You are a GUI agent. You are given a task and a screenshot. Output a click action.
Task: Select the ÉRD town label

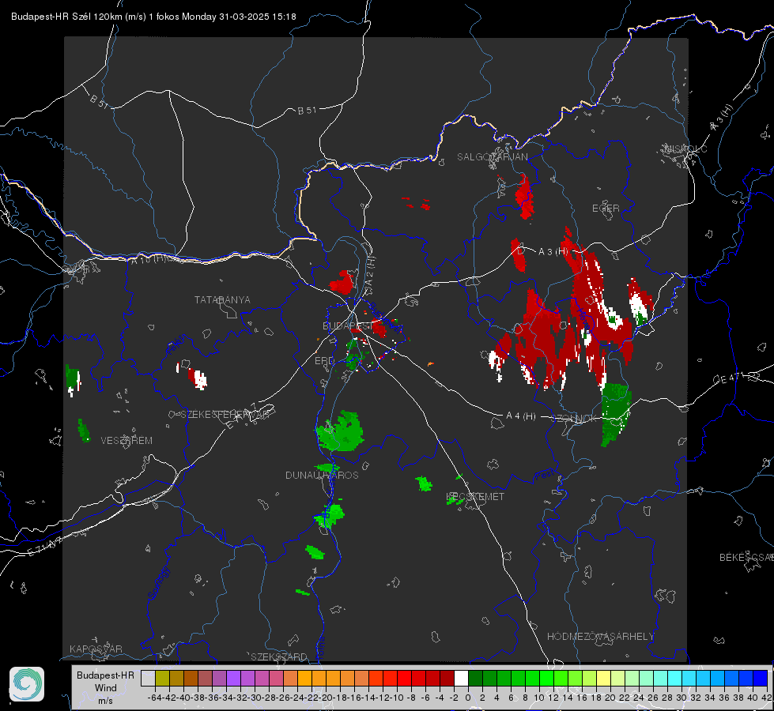click(x=324, y=361)
